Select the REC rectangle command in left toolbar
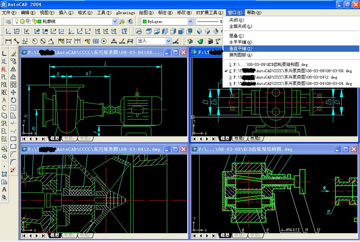The height and width of the screenshot is (242, 360). (4, 92)
